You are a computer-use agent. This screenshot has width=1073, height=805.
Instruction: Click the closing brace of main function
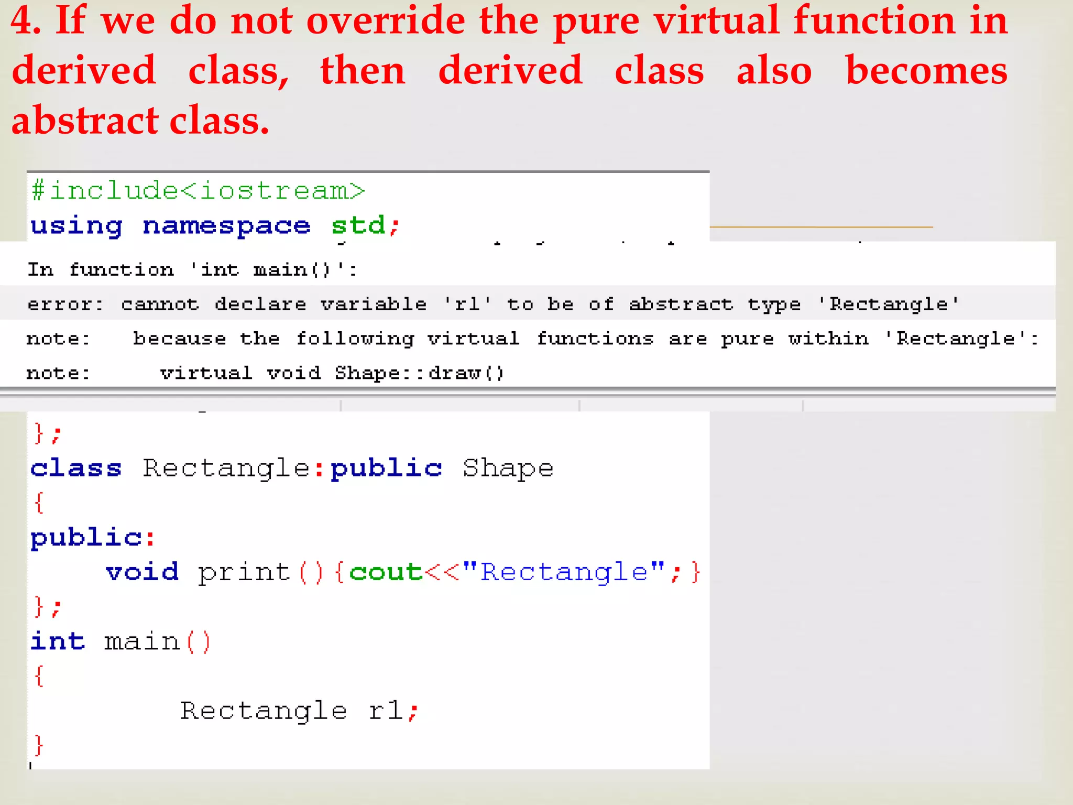(38, 745)
